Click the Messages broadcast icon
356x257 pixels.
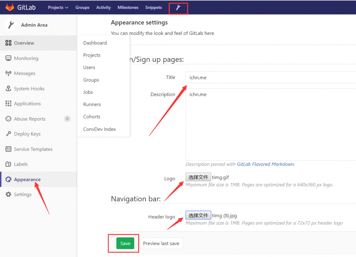9,73
